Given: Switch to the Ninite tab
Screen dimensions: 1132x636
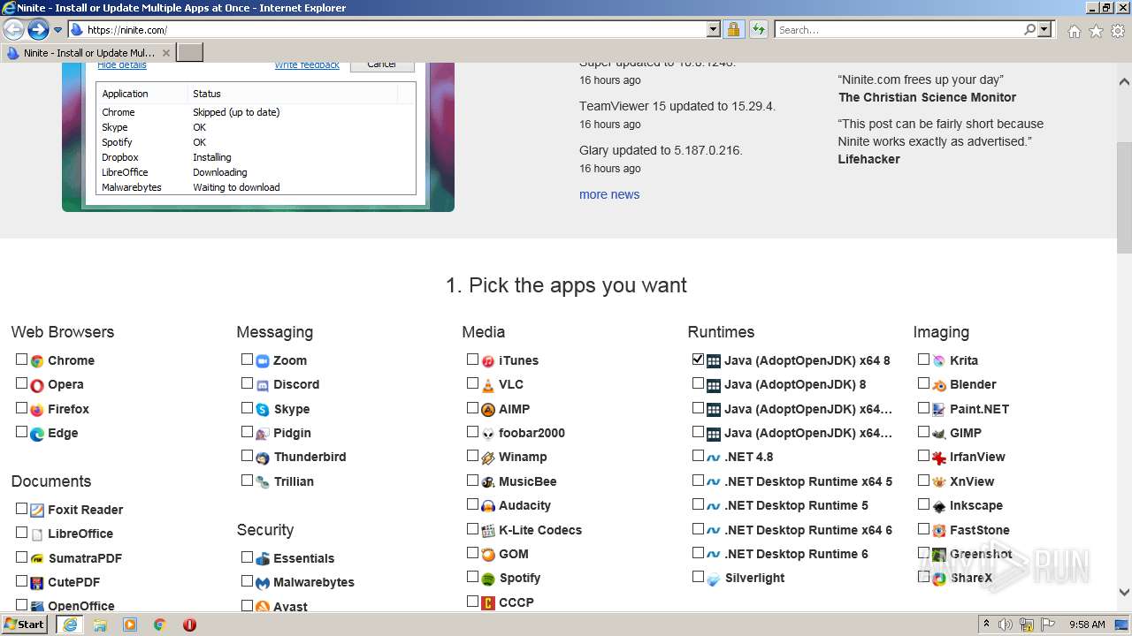Looking at the screenshot, I should tap(88, 53).
